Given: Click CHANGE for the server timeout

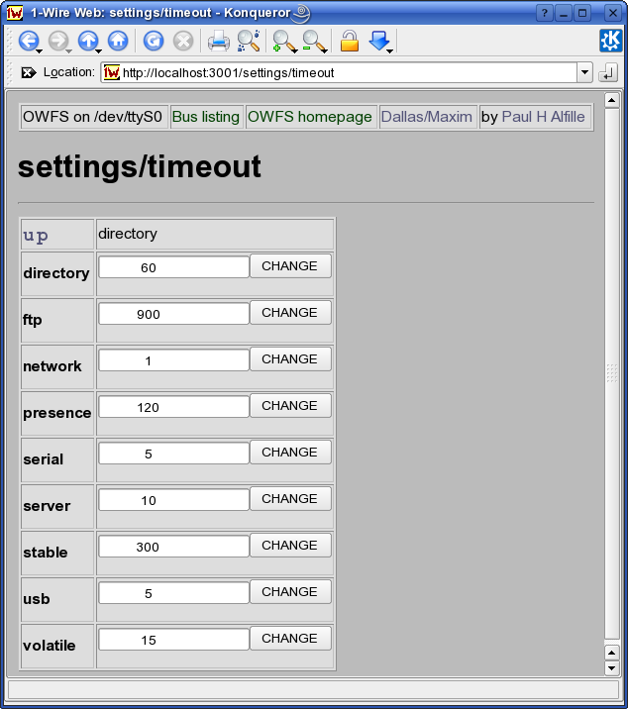Looking at the screenshot, I should click(x=290, y=499).
